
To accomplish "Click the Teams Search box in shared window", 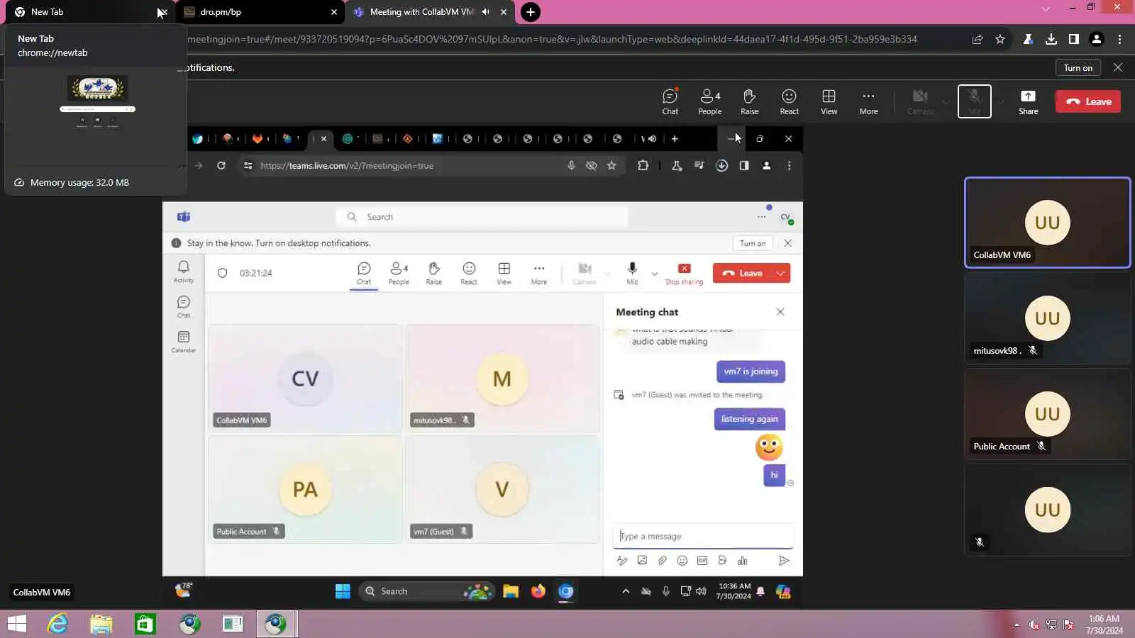I will click(x=482, y=217).
